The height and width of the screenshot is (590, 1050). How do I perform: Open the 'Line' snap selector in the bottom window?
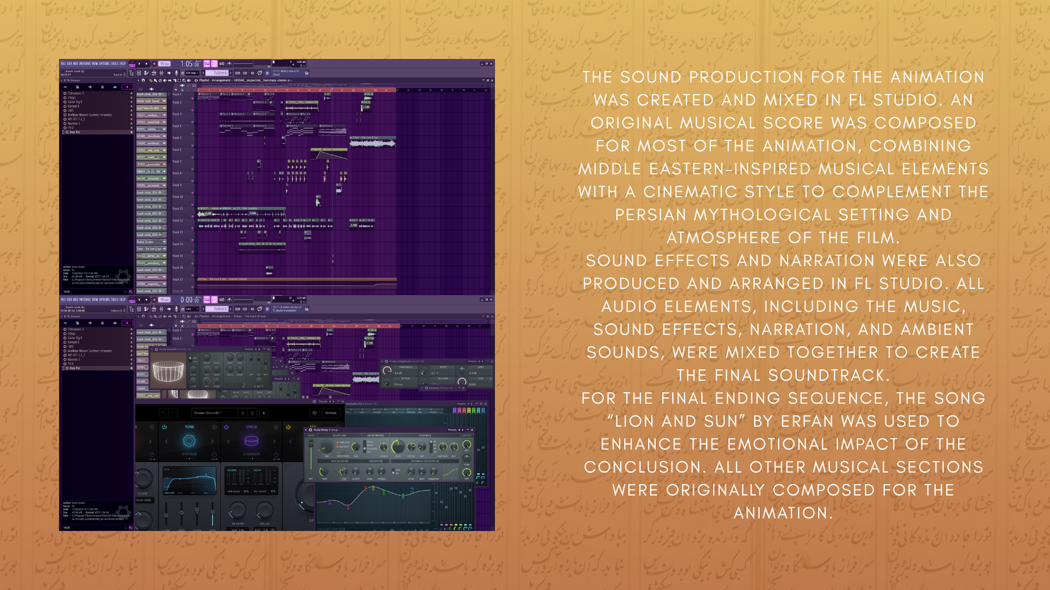(191, 309)
